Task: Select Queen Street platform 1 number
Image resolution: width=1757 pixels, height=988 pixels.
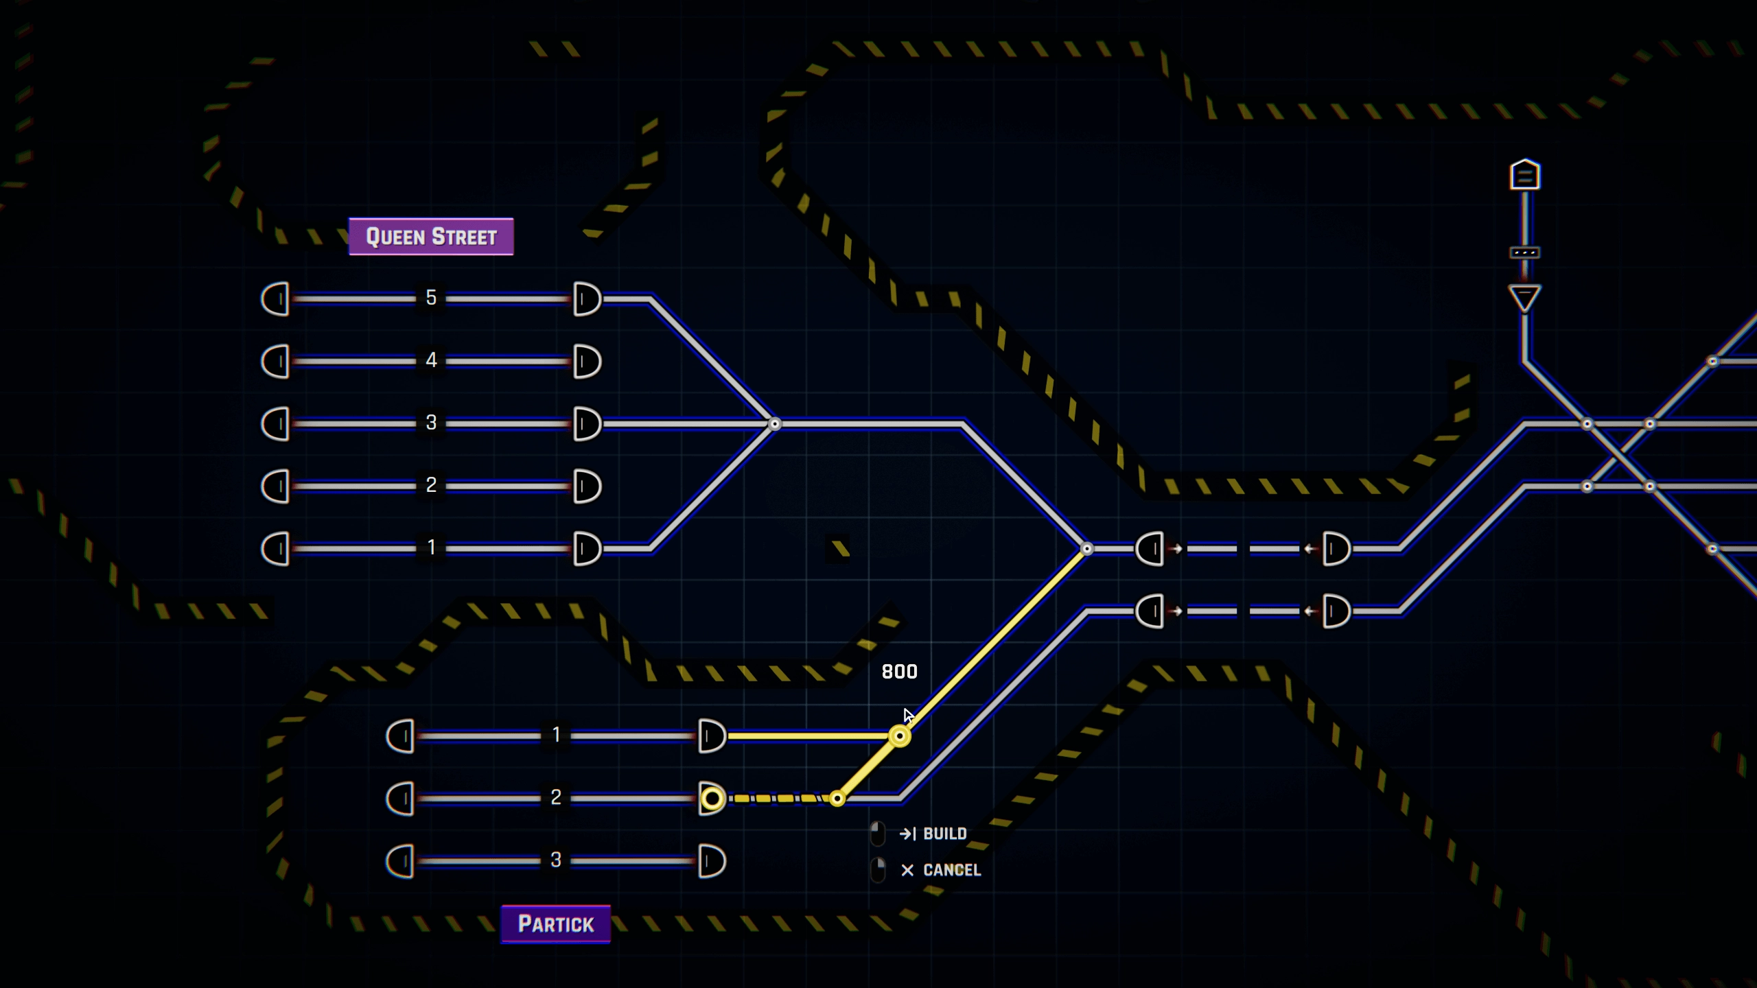Action: click(431, 548)
